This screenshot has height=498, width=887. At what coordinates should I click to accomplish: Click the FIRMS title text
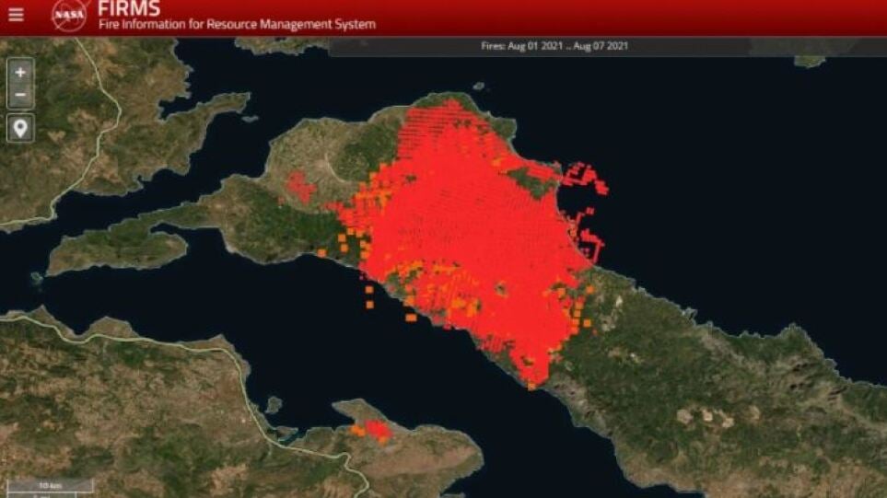click(129, 9)
